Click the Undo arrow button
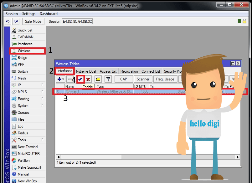The image size is (252, 183). pyautogui.click(x=8, y=21)
